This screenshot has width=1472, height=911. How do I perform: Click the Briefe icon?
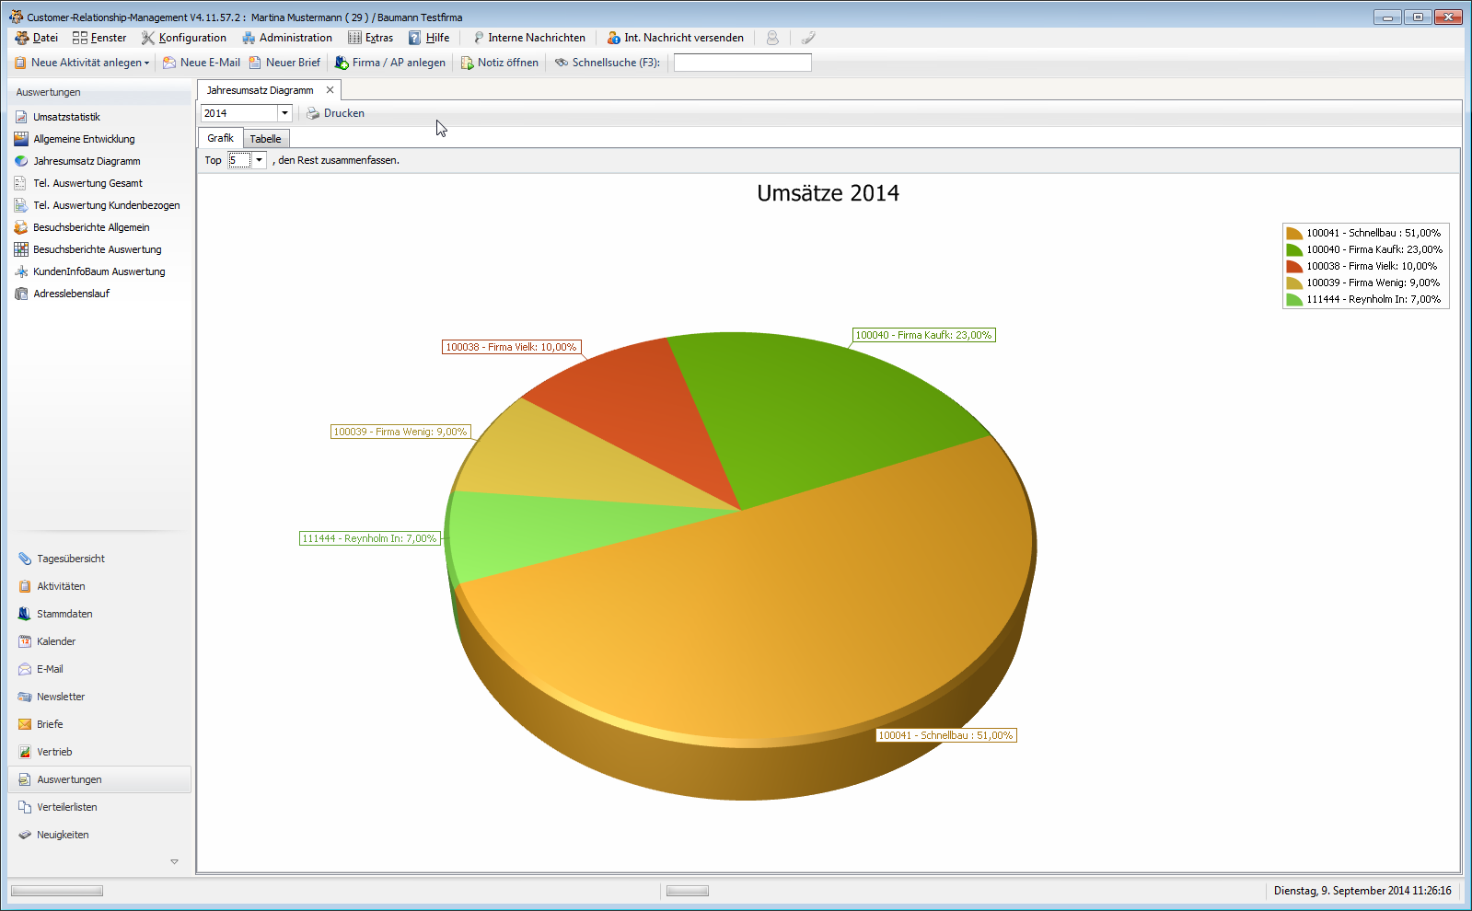point(25,724)
